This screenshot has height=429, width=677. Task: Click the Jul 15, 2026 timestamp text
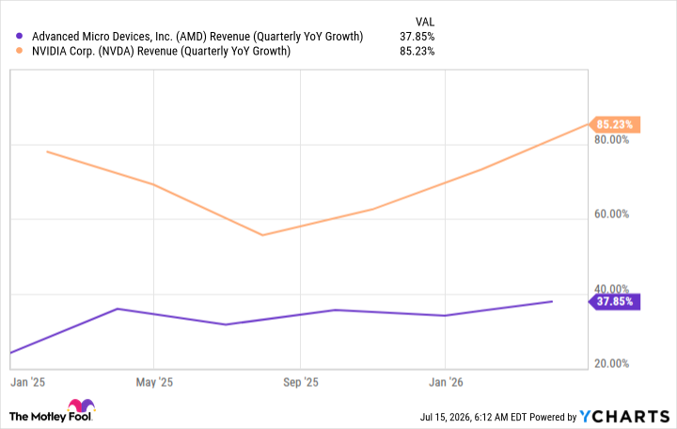473,417
